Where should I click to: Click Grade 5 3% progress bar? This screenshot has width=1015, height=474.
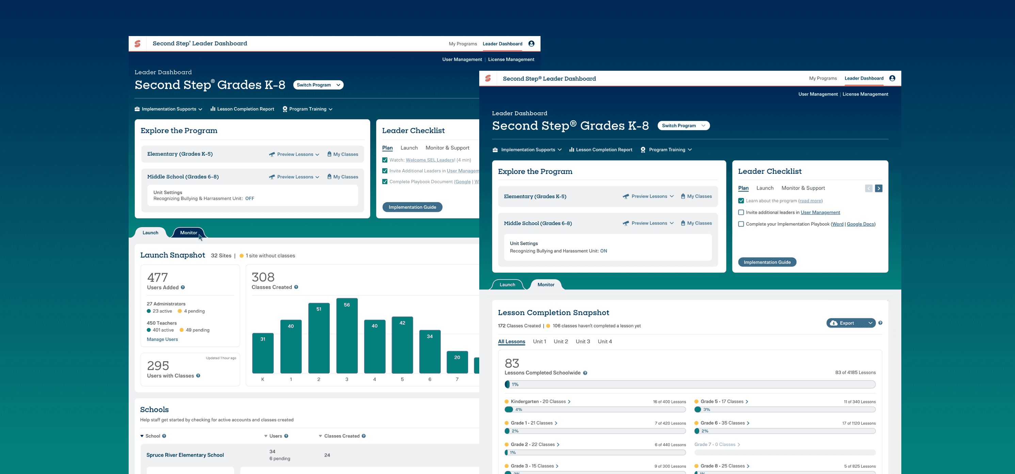click(x=785, y=409)
